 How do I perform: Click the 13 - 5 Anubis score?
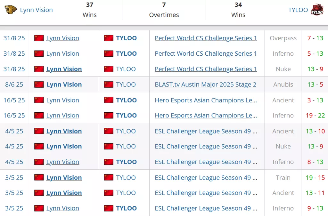pos(315,85)
